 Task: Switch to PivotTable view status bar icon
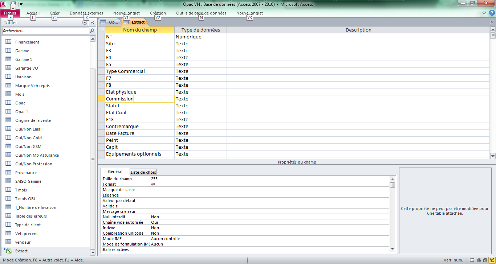479,260
